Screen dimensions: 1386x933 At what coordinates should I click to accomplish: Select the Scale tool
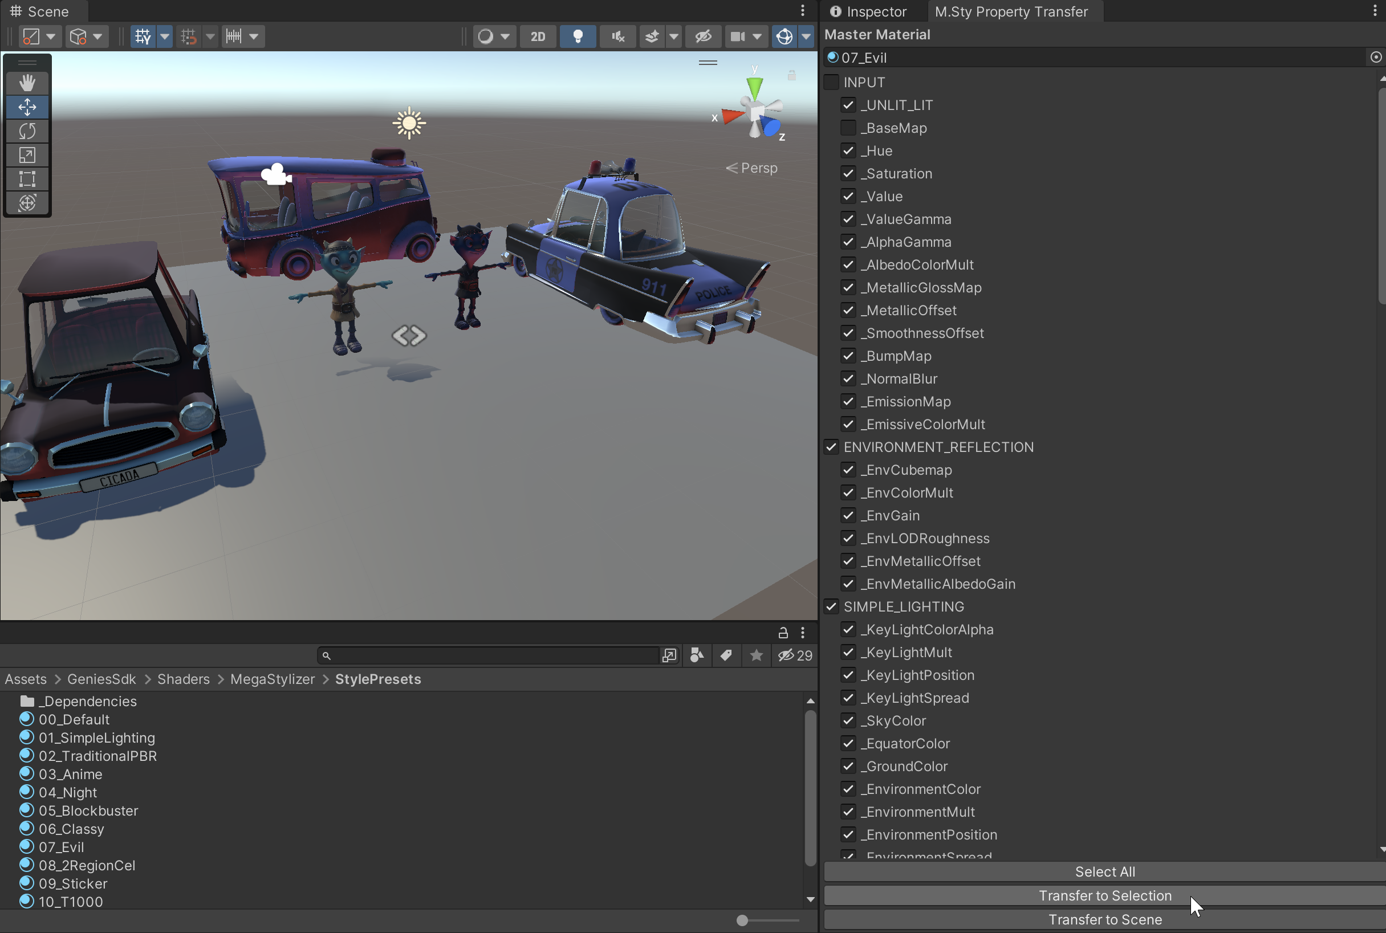tap(27, 154)
